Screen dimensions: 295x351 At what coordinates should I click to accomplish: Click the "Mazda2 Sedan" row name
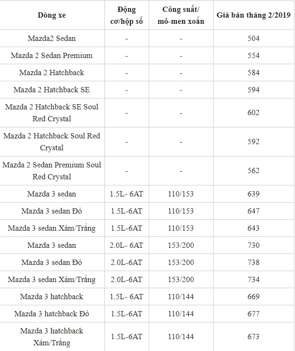[x=51, y=39]
